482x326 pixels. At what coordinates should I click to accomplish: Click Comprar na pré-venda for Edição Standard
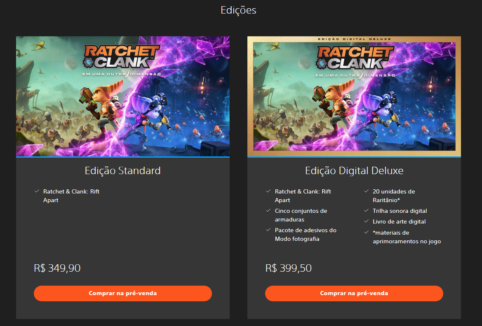point(122,293)
